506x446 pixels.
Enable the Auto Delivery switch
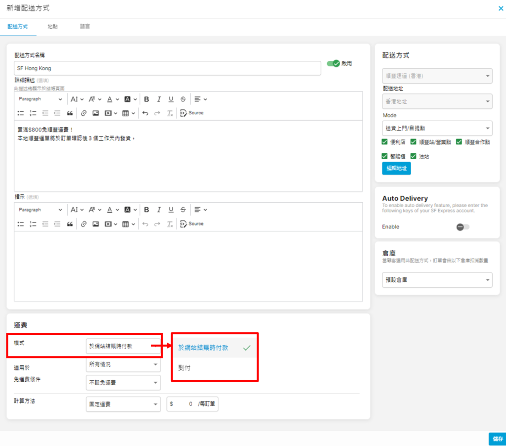(463, 227)
